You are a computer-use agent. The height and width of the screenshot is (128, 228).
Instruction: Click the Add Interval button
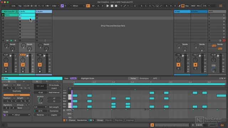click(54, 92)
